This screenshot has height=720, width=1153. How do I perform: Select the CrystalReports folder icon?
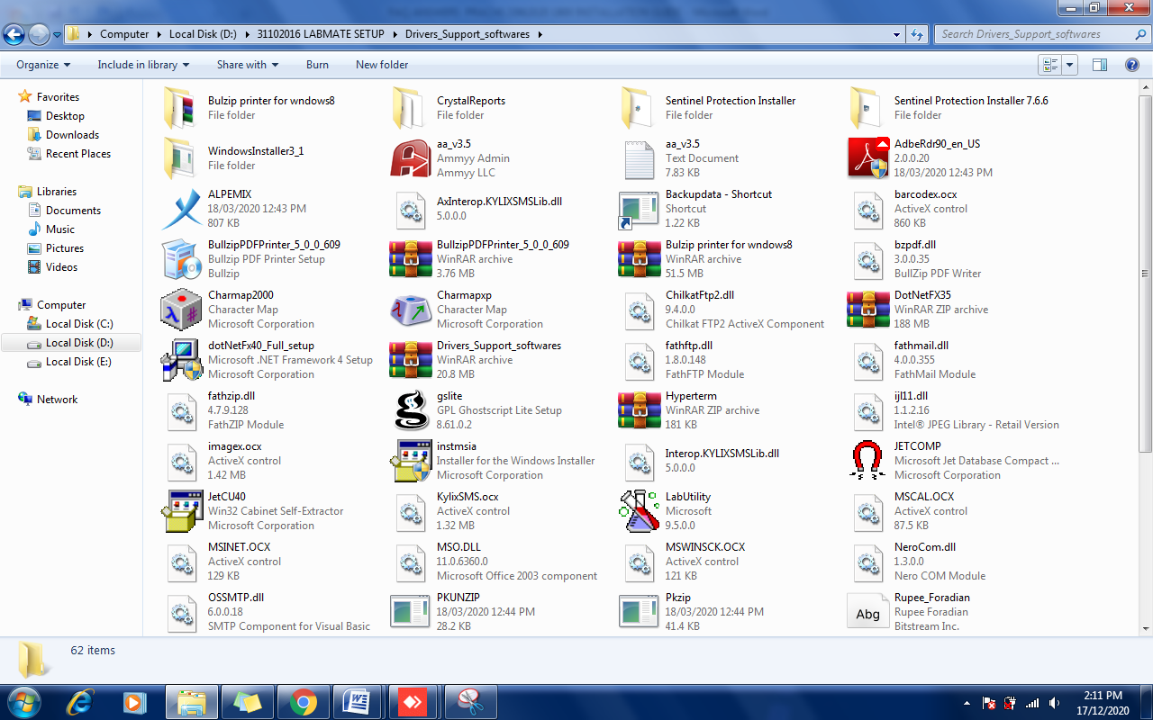tap(411, 108)
